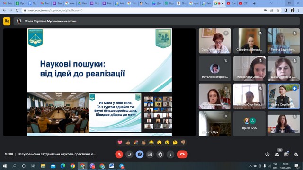The width and height of the screenshot is (303, 170).
Task: Send the clapping hands reaction
Action: pyautogui.click(x=143, y=143)
